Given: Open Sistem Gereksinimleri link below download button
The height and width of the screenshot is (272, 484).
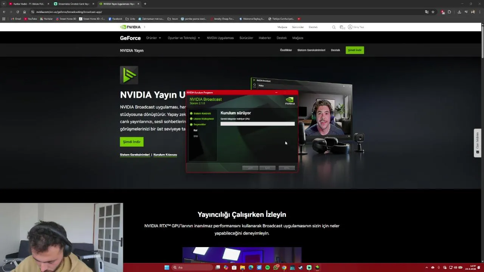Looking at the screenshot, I should [x=135, y=155].
